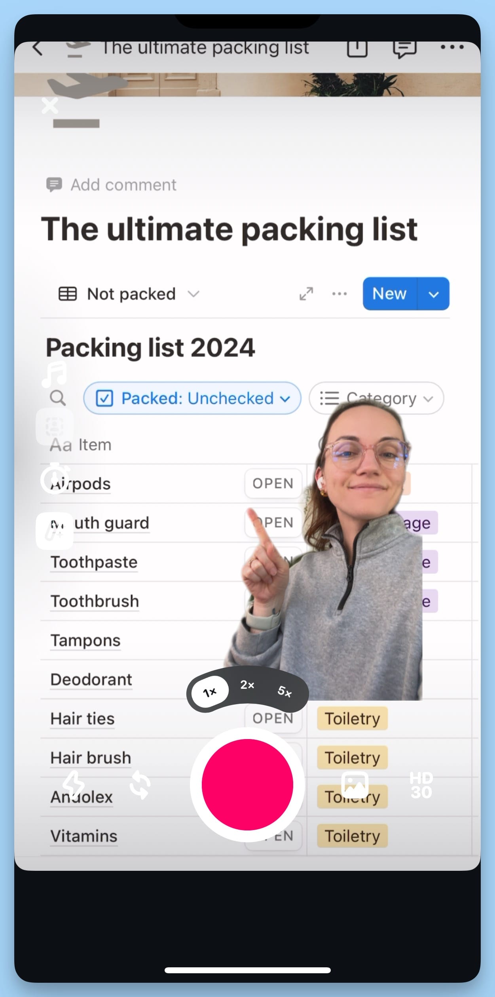Tap the timer stopwatch icon
495x997 pixels.
tap(55, 478)
